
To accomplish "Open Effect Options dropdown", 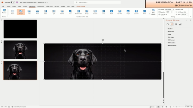I will 153,12.
